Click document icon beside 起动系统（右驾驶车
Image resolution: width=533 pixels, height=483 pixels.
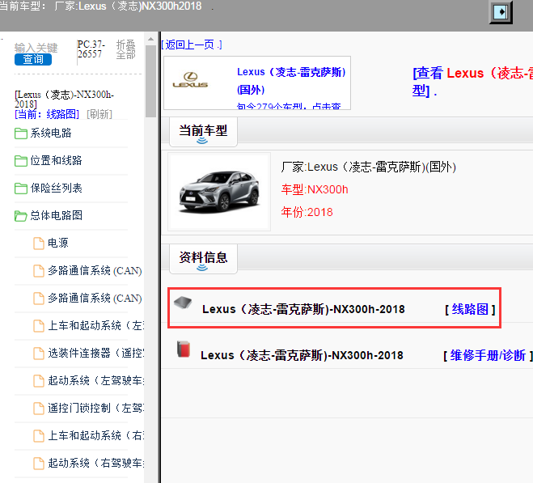(39, 464)
